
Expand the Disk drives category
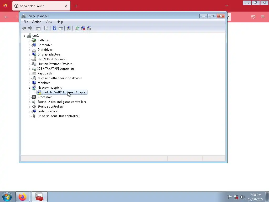pos(29,50)
